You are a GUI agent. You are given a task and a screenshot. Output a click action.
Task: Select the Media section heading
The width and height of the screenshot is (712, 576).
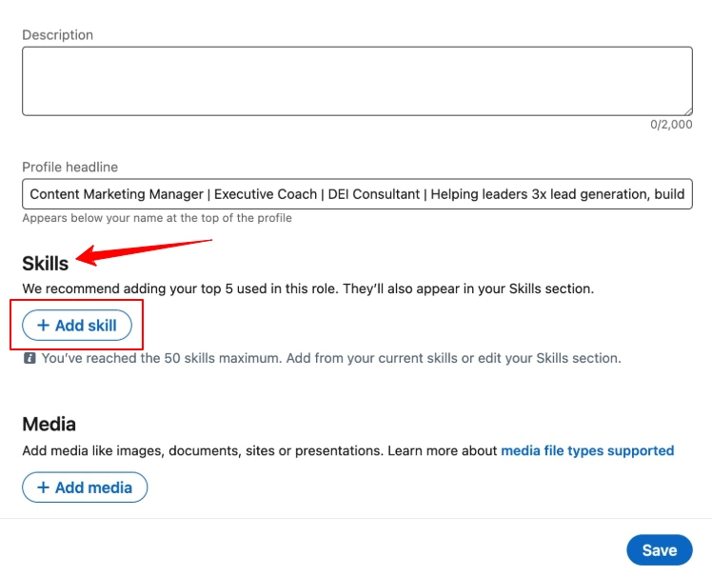[49, 424]
